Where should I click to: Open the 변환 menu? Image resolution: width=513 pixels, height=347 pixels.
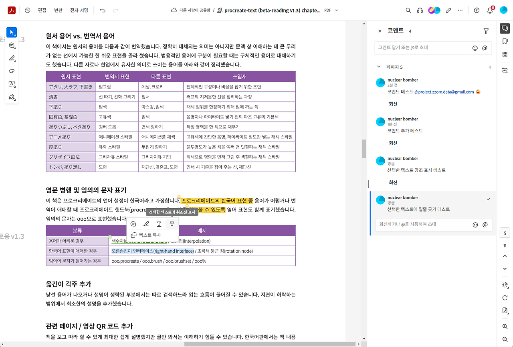coord(58,10)
